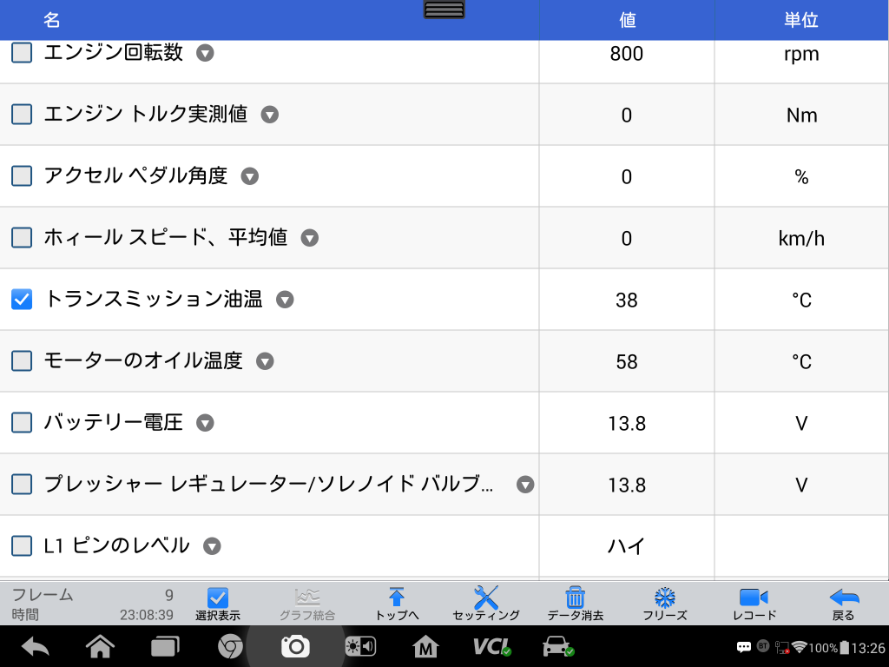Start recording with the レコード icon
The width and height of the screenshot is (889, 667).
tap(754, 598)
